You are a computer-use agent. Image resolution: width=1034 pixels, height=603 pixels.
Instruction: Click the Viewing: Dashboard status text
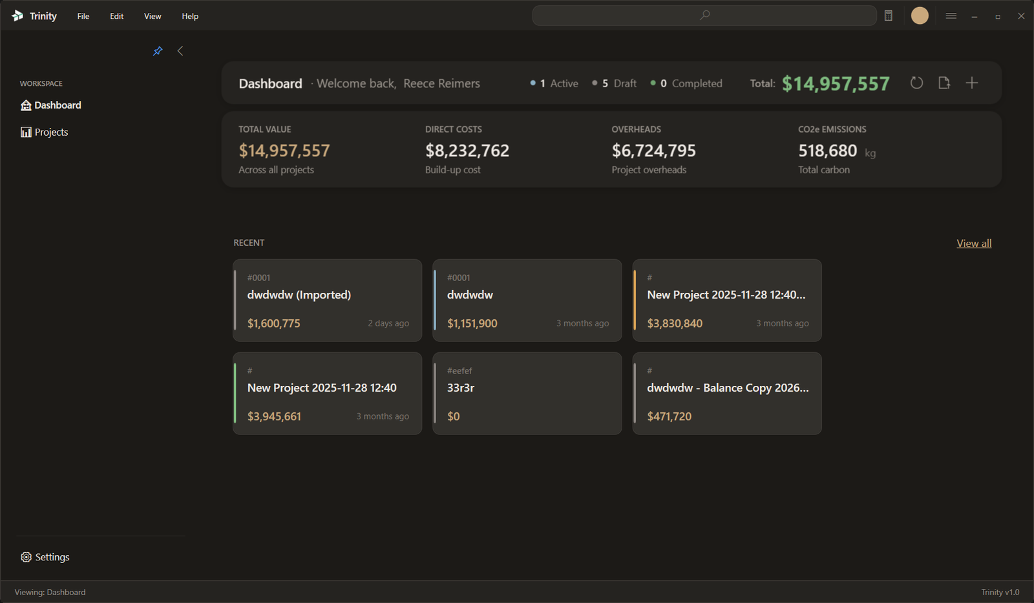point(50,592)
